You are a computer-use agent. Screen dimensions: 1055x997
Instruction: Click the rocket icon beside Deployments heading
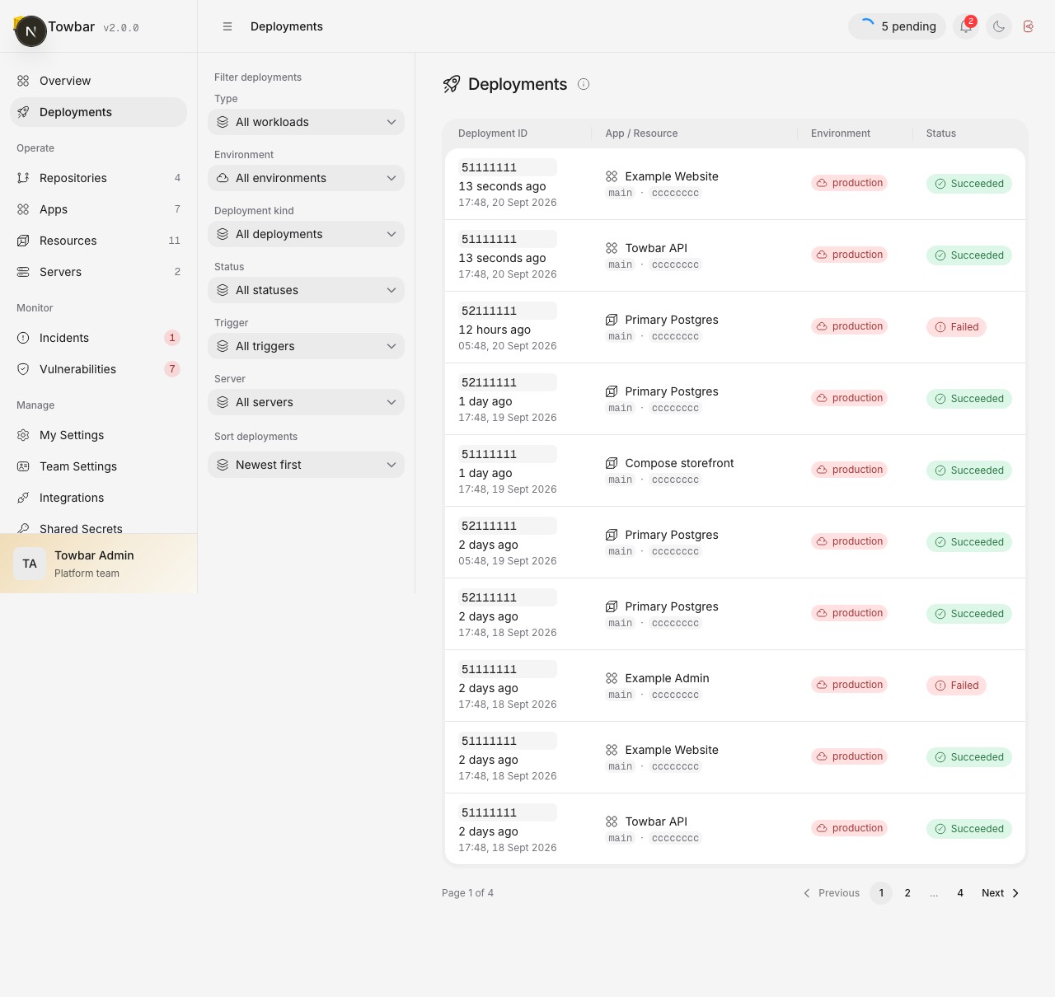point(452,84)
